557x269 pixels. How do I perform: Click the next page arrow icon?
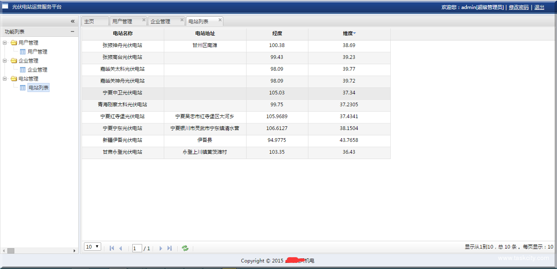(160, 248)
